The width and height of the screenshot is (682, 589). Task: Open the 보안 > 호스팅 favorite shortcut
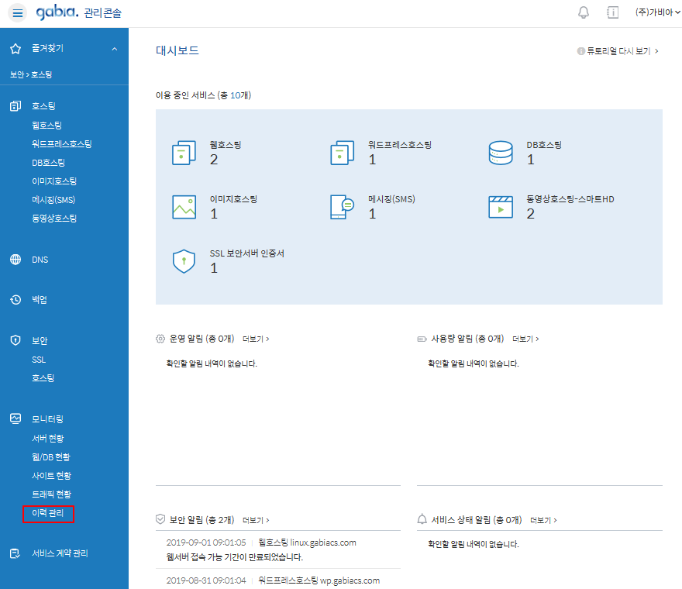[x=31, y=74]
